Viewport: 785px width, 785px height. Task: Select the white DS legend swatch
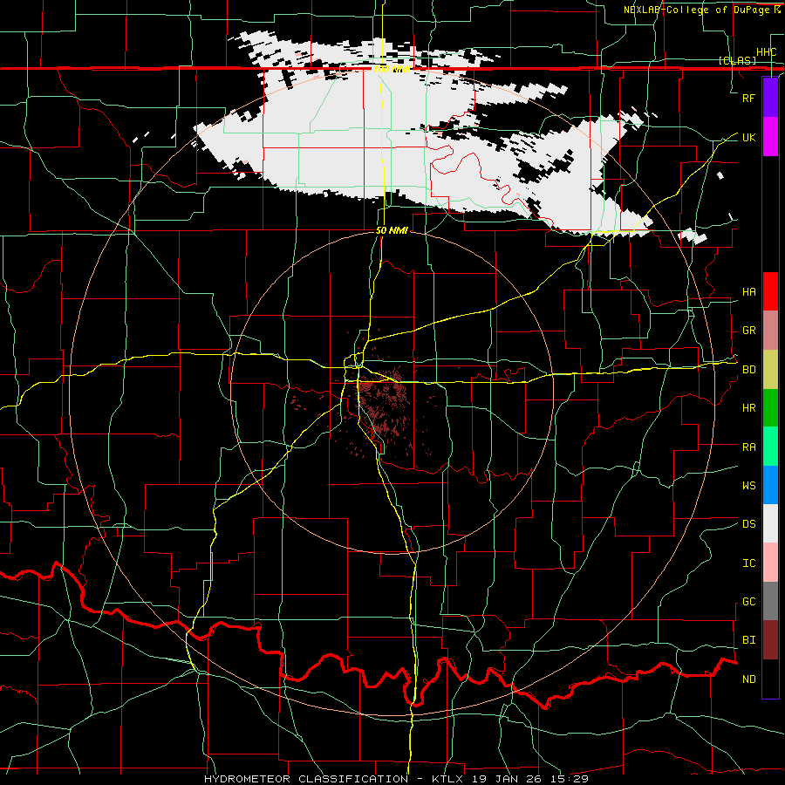click(x=770, y=523)
